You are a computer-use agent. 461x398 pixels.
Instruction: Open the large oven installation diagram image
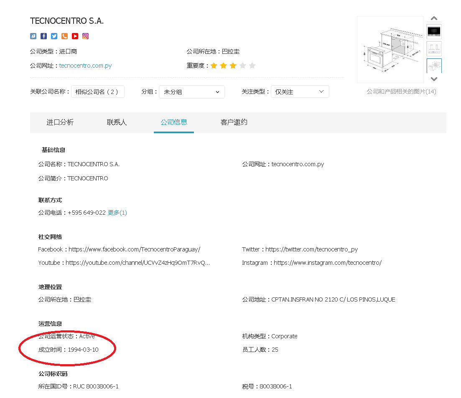(x=390, y=50)
